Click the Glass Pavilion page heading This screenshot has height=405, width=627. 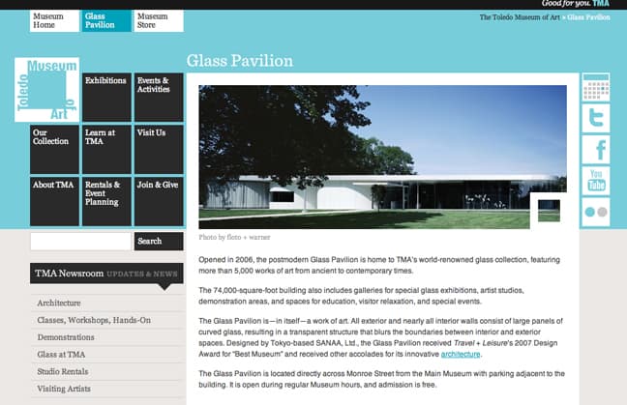tap(240, 61)
